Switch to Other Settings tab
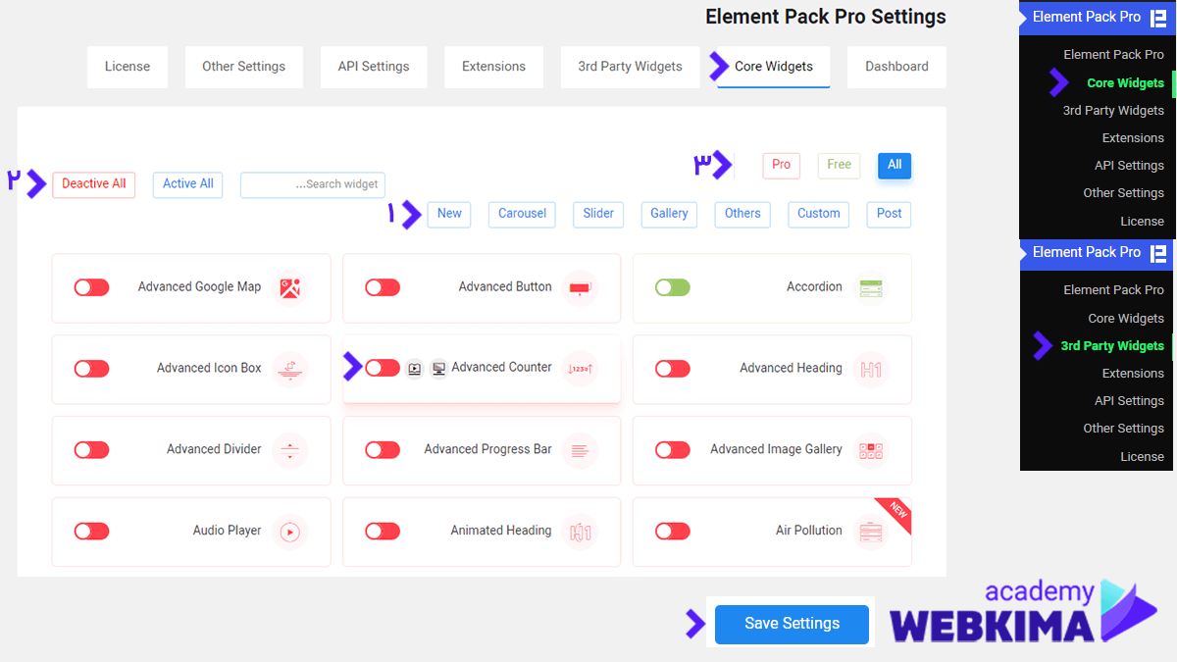 tap(243, 67)
